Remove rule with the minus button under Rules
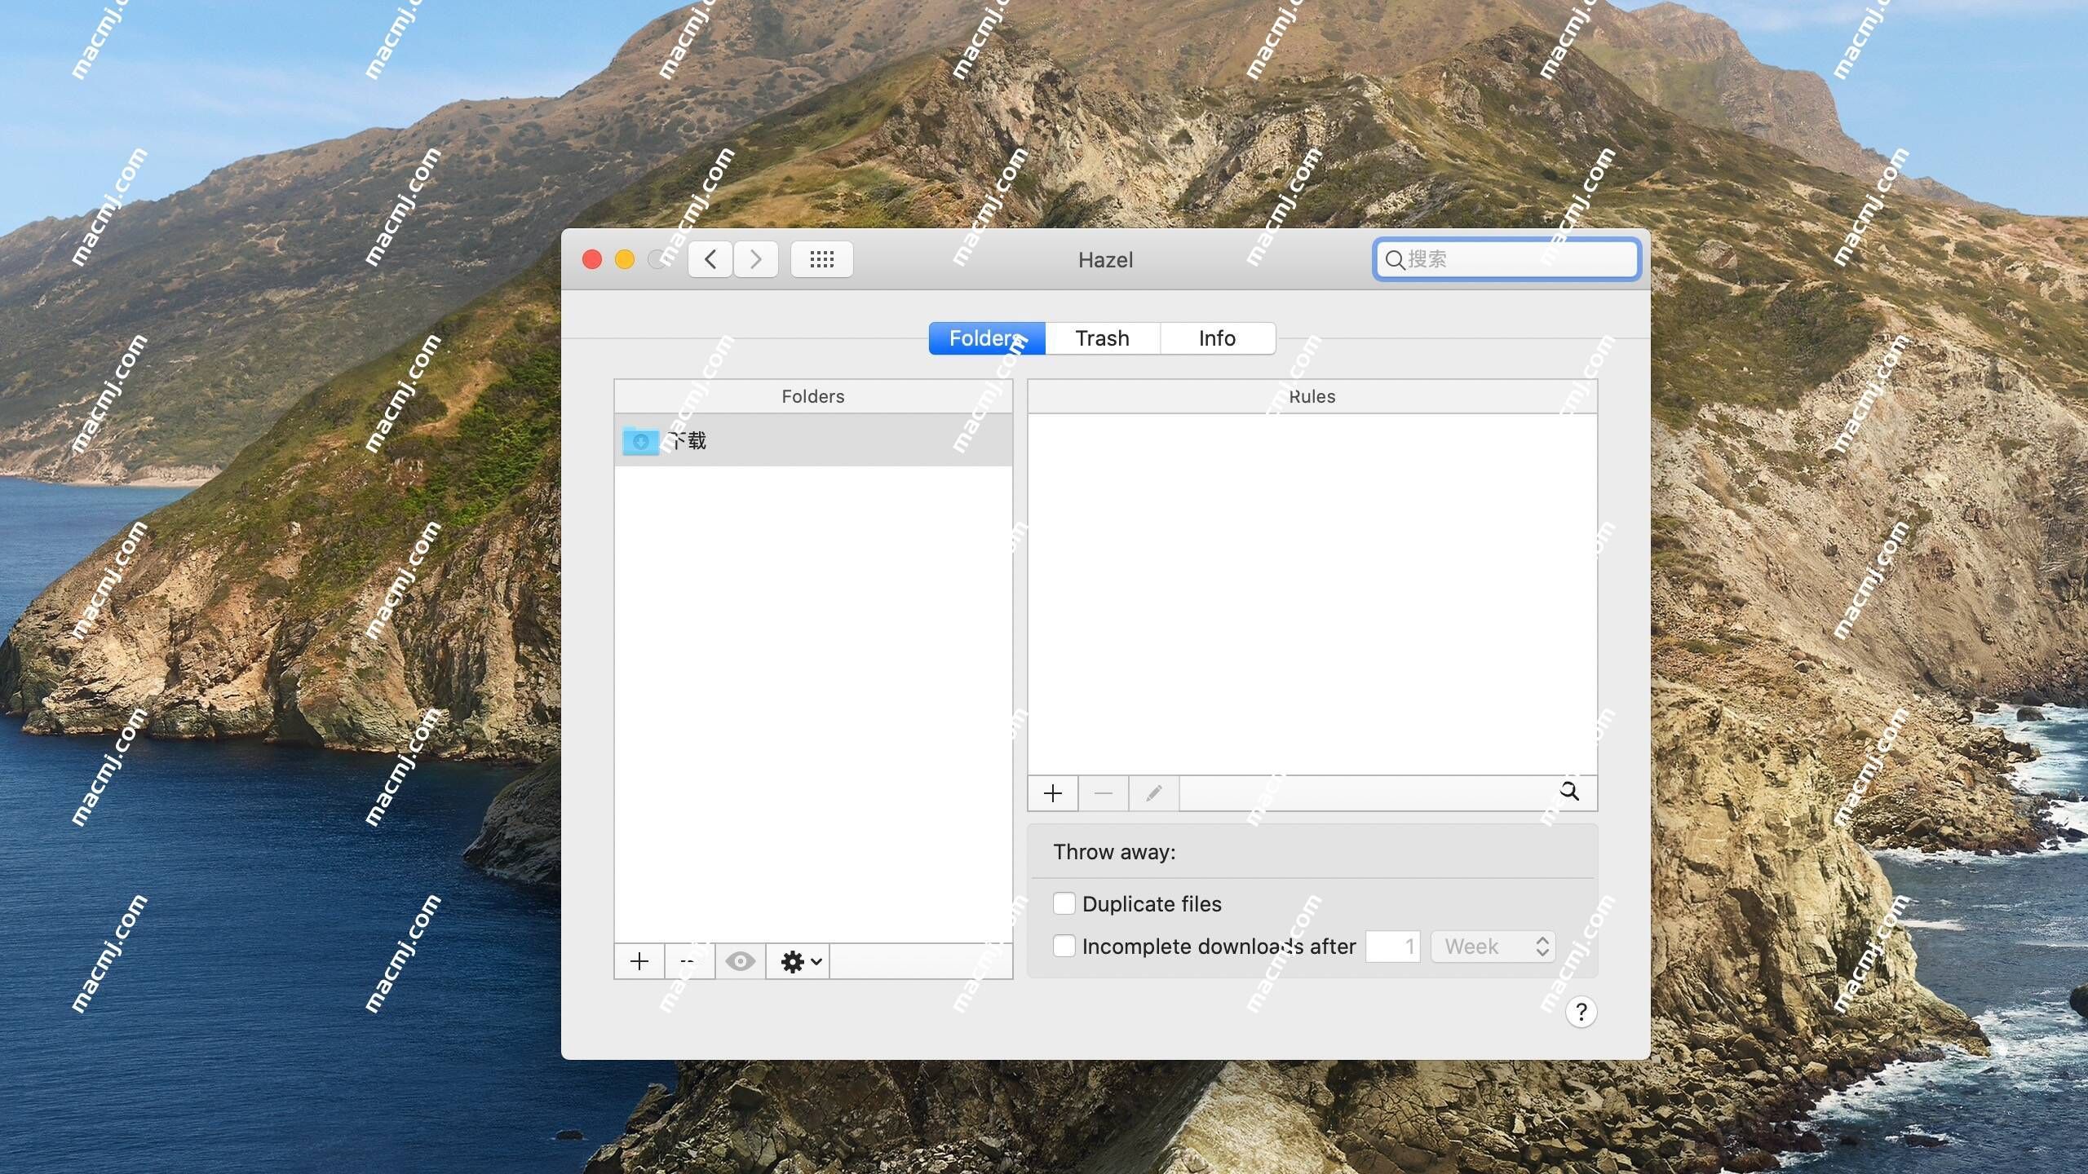 tap(1104, 793)
